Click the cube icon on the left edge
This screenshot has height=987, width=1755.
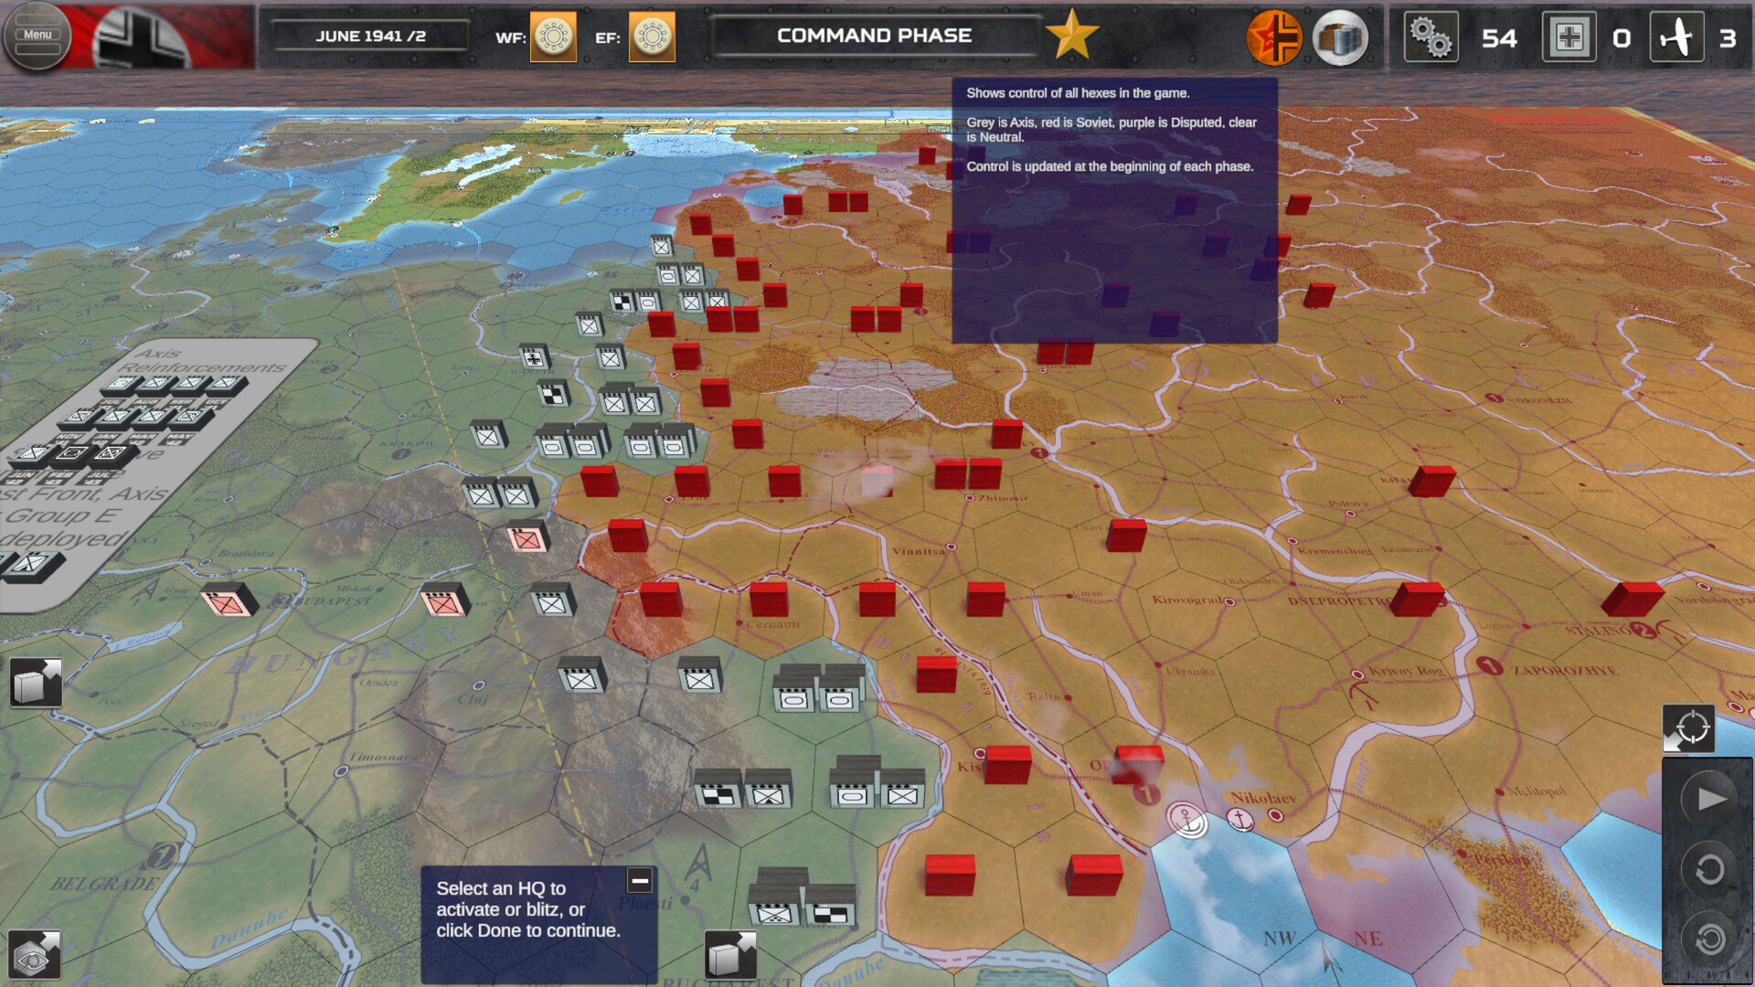point(36,683)
